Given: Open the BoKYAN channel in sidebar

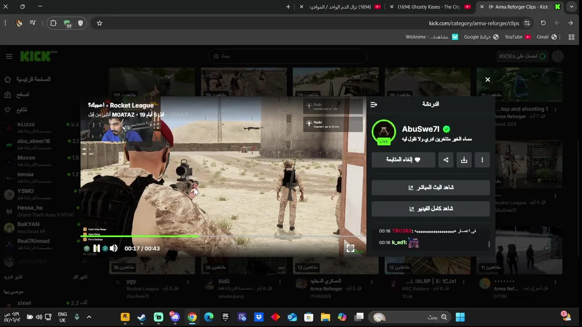Looking at the screenshot, I should coord(41,227).
